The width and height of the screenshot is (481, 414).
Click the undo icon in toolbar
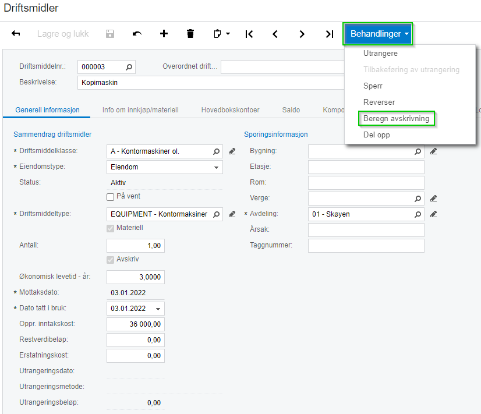point(137,34)
